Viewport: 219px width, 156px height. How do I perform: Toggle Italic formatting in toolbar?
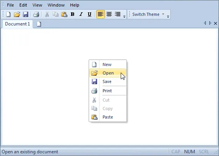[x=81, y=14]
